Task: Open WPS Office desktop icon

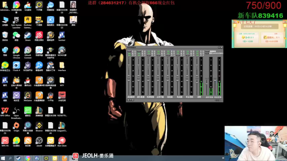Action: 5,112
